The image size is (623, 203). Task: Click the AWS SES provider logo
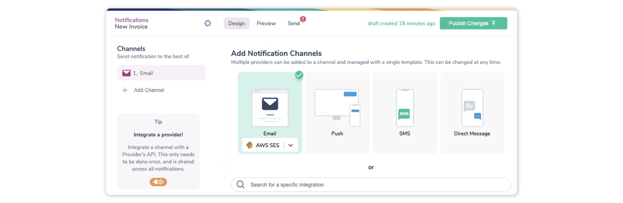(x=249, y=145)
